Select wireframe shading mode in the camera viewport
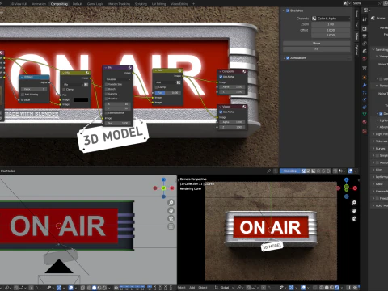The height and width of the screenshot is (291, 388). pos(322,288)
